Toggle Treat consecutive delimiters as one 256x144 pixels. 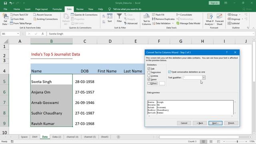point(170,72)
